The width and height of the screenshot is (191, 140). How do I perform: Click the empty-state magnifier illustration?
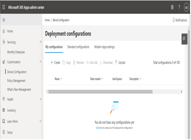coord(114,107)
